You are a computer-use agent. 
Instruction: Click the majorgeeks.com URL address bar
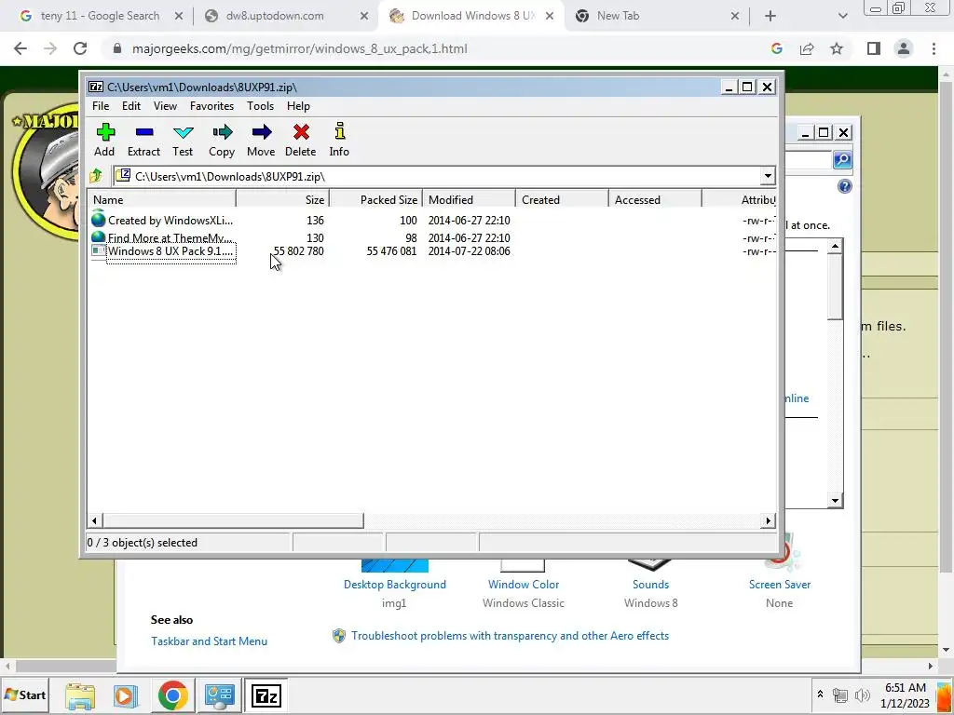[x=299, y=48]
